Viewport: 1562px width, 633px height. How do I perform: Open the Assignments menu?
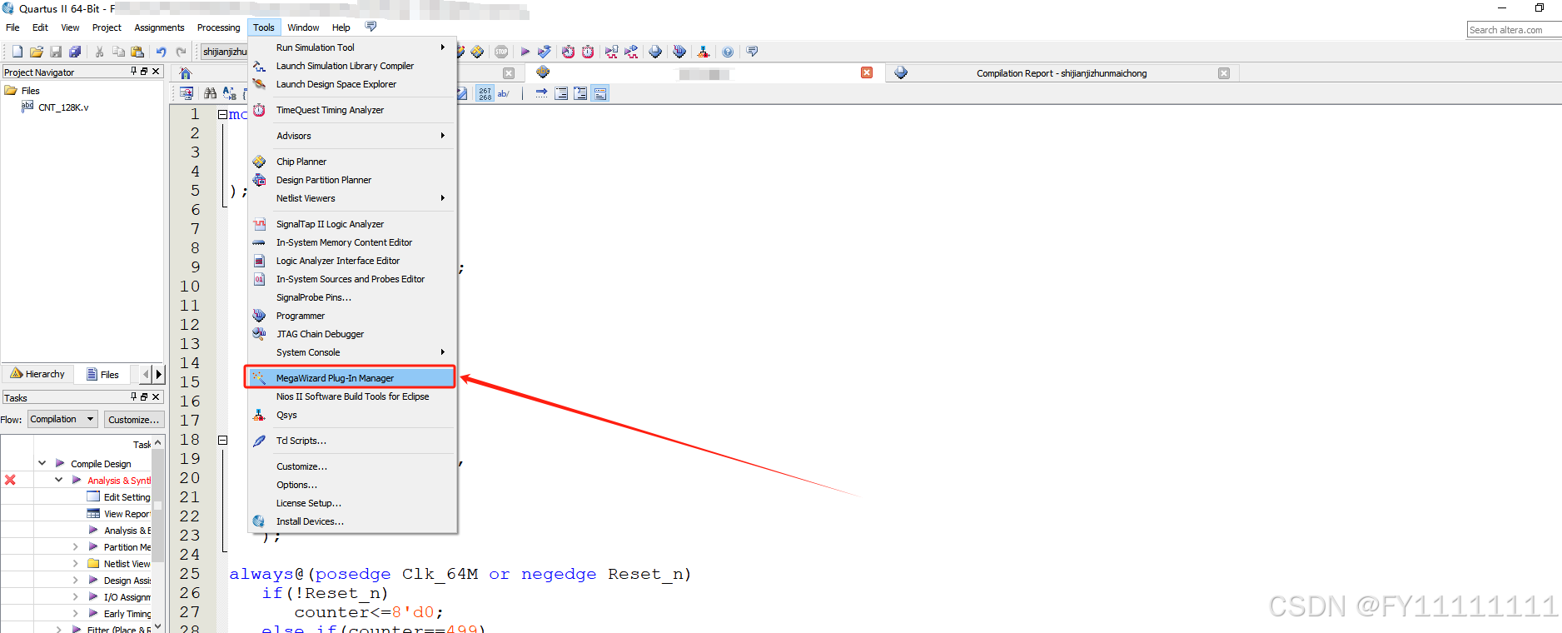[x=159, y=27]
